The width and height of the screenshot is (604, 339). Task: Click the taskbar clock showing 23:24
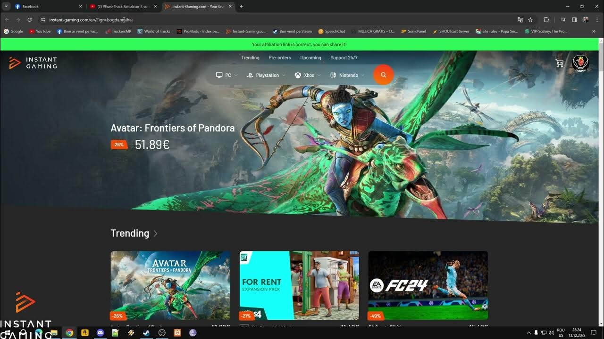coord(576,333)
